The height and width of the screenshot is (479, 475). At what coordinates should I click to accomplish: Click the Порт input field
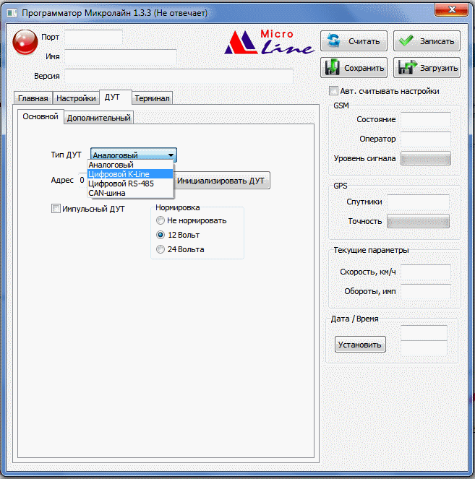click(x=93, y=37)
